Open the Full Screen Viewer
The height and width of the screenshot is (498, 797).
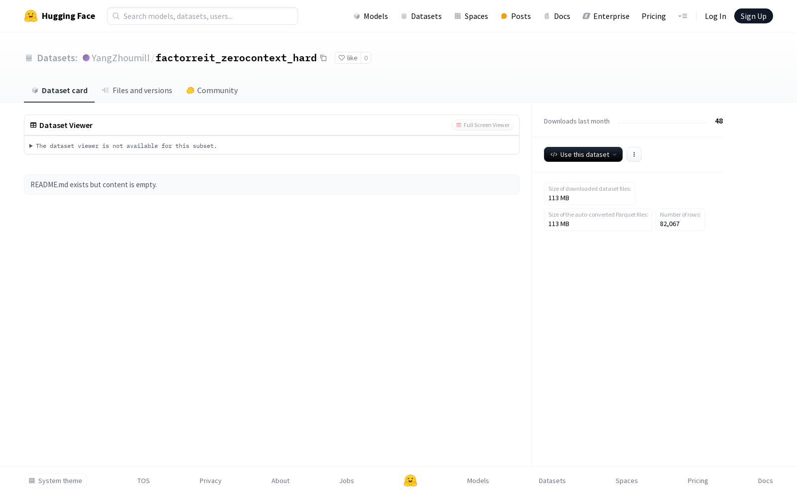tap(483, 125)
